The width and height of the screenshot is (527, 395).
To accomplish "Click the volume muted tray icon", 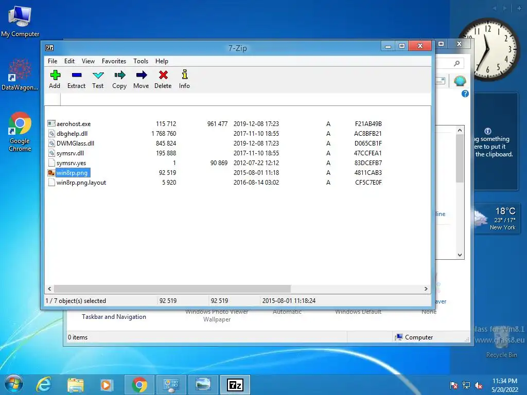I will pyautogui.click(x=479, y=385).
